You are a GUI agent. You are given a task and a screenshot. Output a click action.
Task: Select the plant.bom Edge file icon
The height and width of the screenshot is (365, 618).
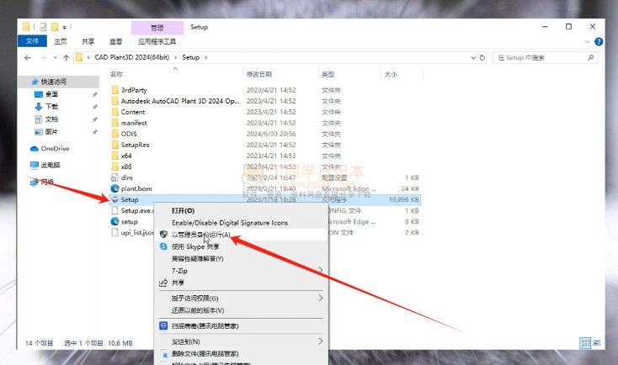click(x=115, y=188)
